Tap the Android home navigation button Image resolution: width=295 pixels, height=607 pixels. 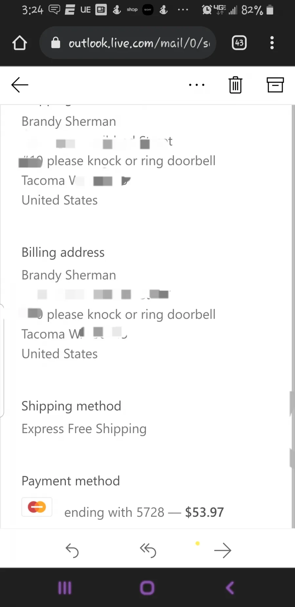point(147,588)
